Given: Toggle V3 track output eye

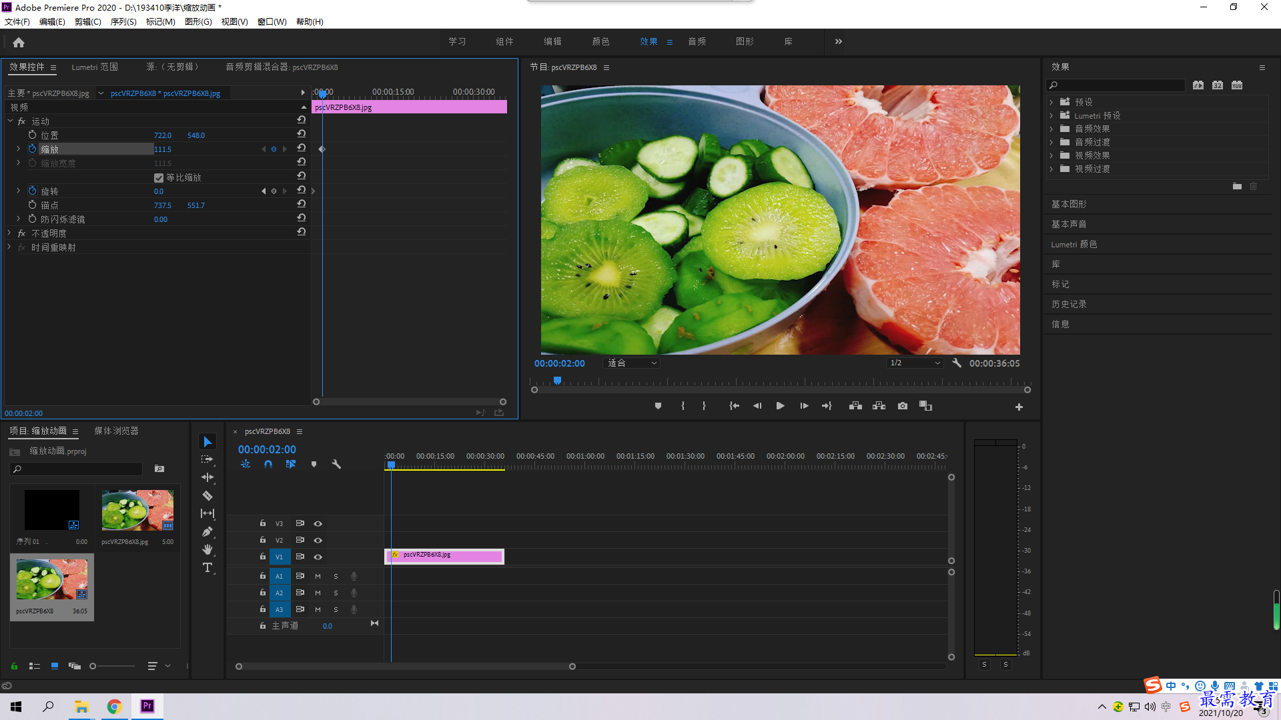Looking at the screenshot, I should pyautogui.click(x=318, y=523).
